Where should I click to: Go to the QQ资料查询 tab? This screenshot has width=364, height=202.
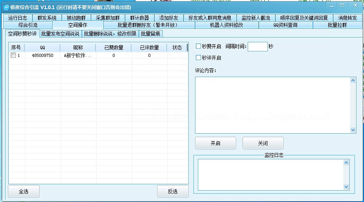click(x=285, y=25)
